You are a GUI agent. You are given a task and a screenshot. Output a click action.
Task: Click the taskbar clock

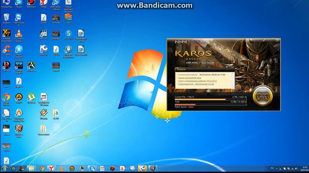pyautogui.click(x=305, y=169)
